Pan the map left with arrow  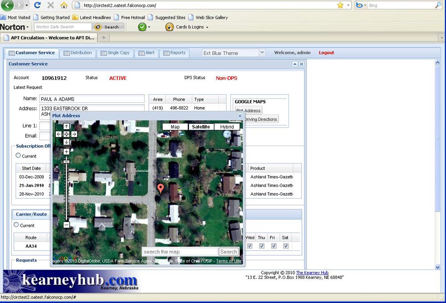click(58, 134)
